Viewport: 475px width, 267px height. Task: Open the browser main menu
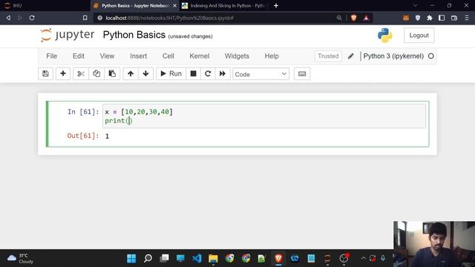coord(467,18)
